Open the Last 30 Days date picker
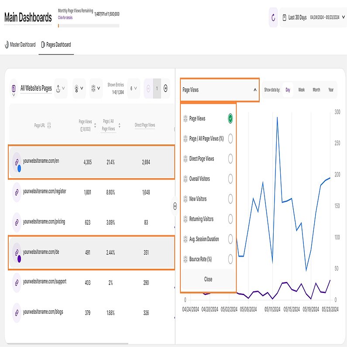This screenshot has width=347, height=347. pyautogui.click(x=313, y=17)
